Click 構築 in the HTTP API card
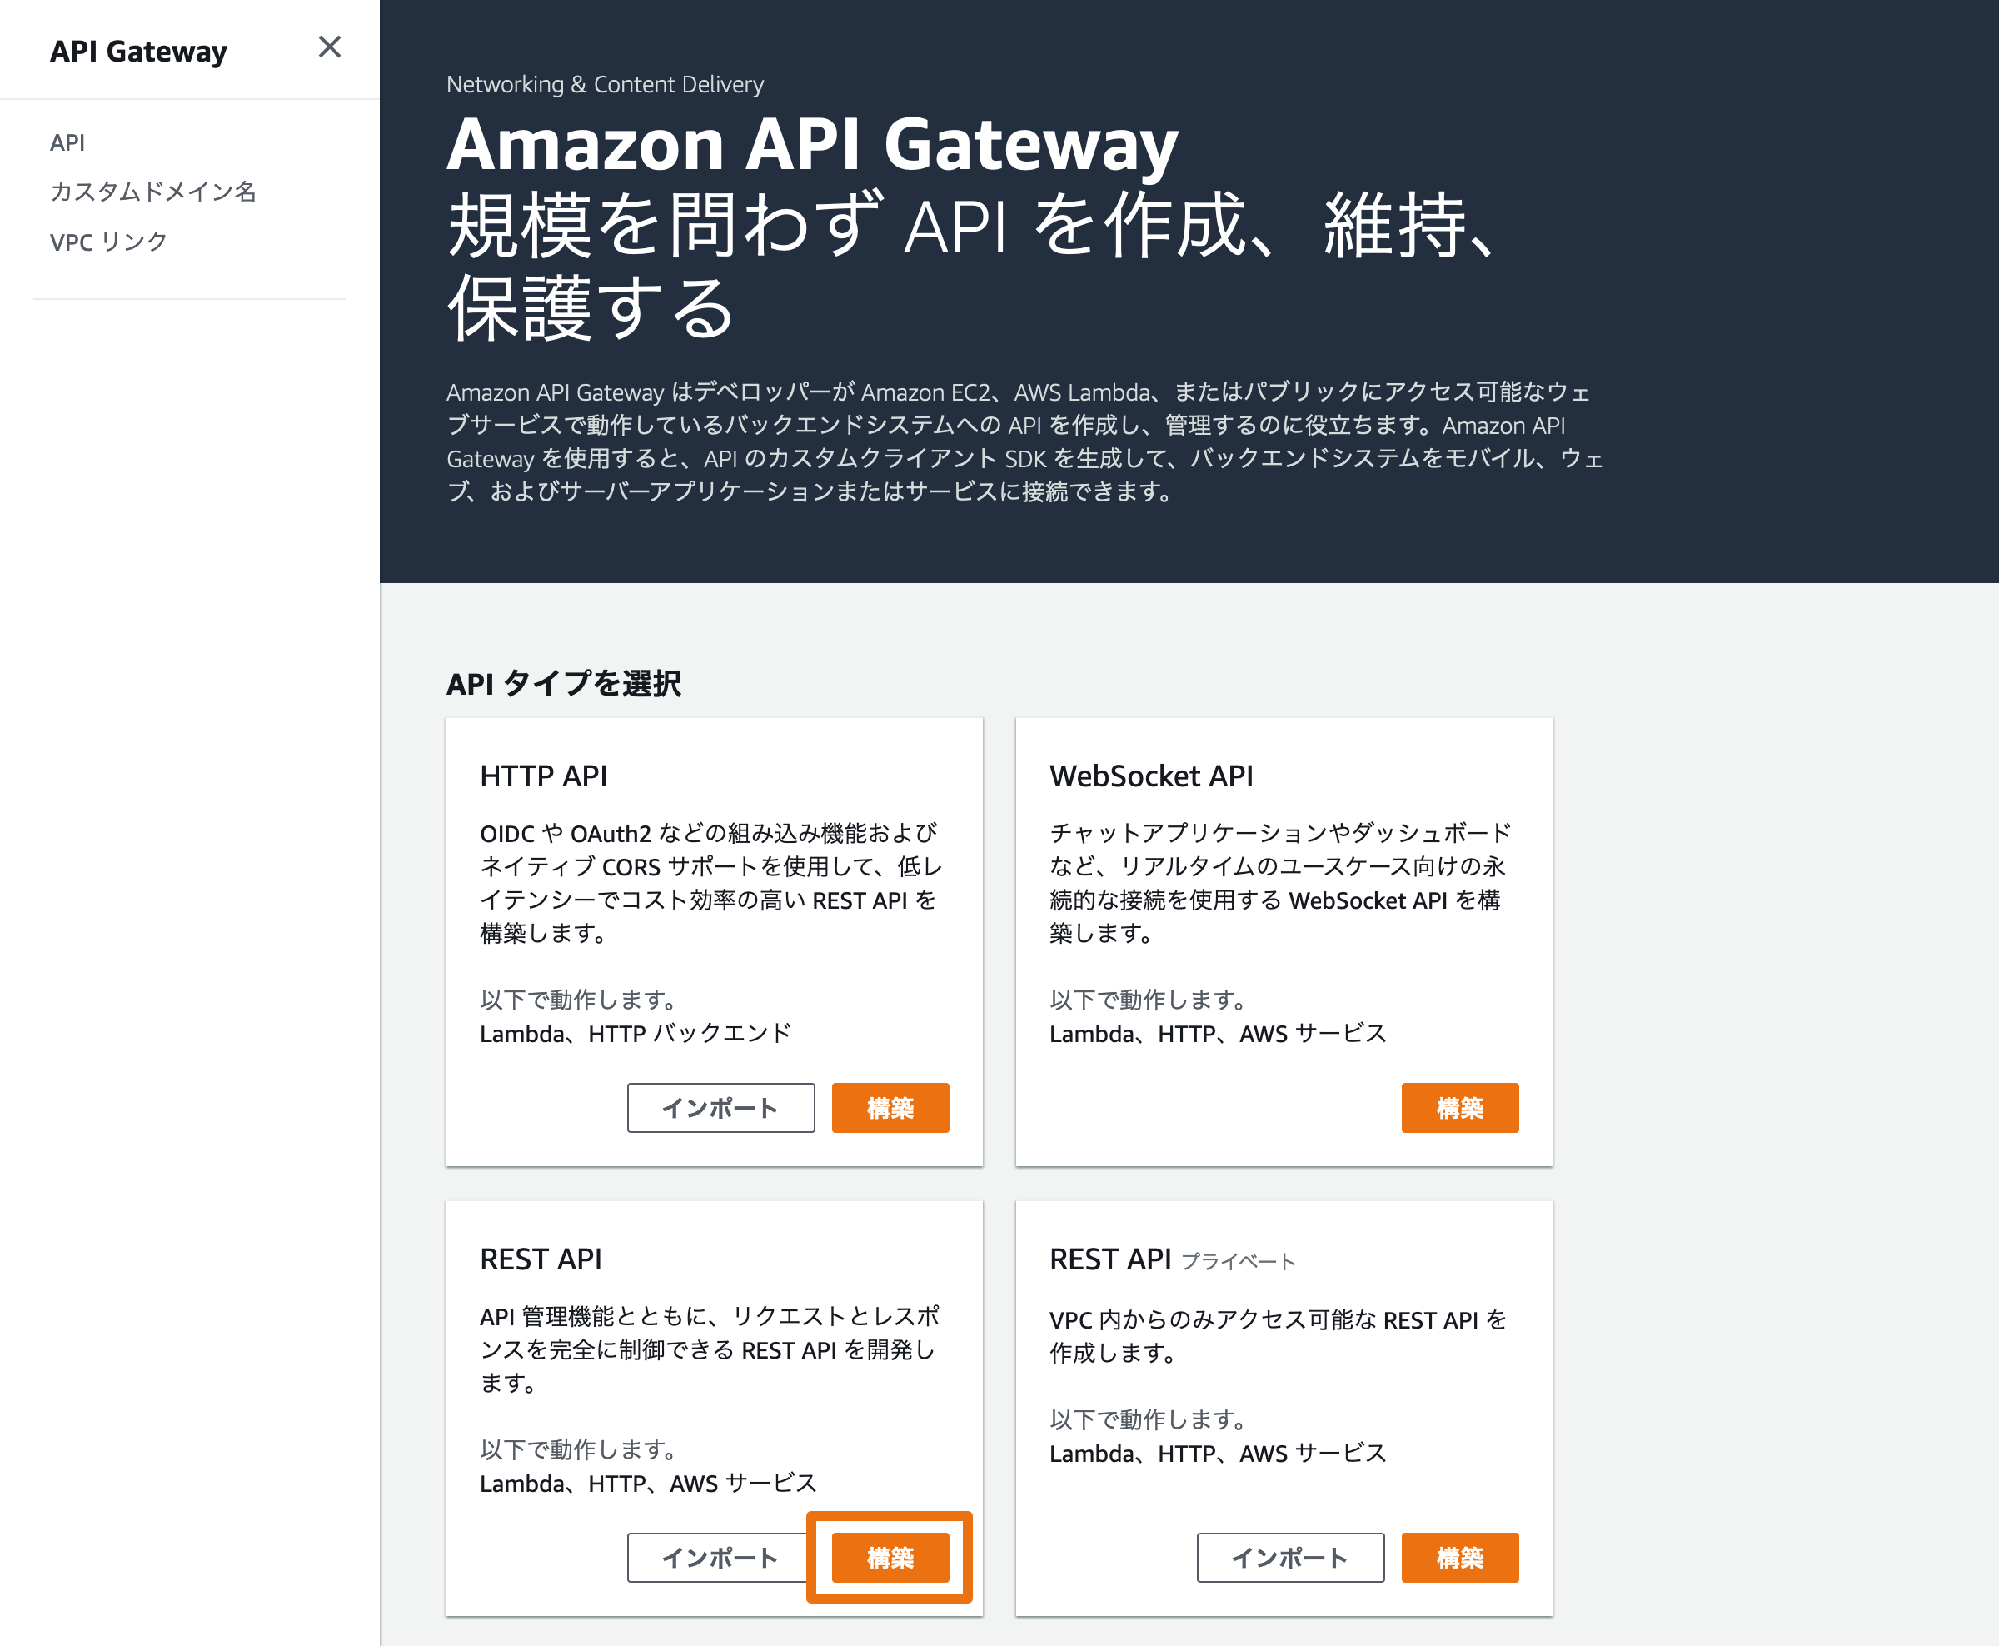 pos(890,1107)
